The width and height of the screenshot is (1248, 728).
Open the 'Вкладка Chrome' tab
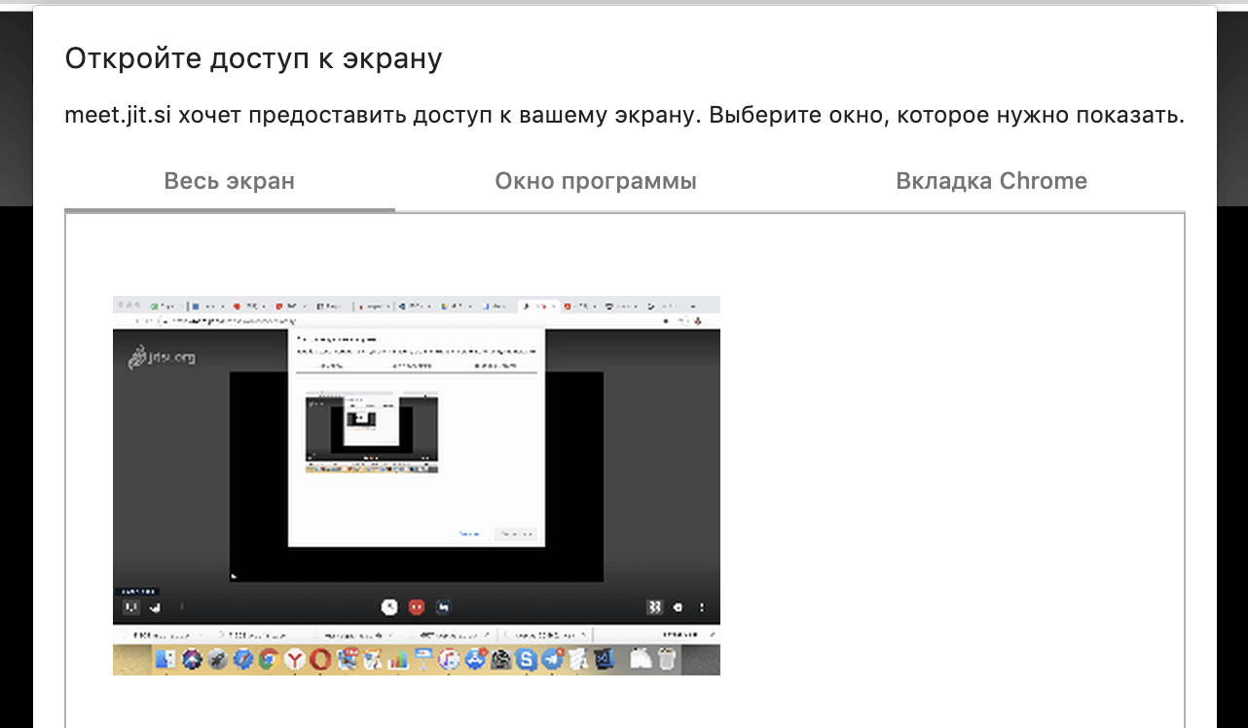[x=991, y=182]
